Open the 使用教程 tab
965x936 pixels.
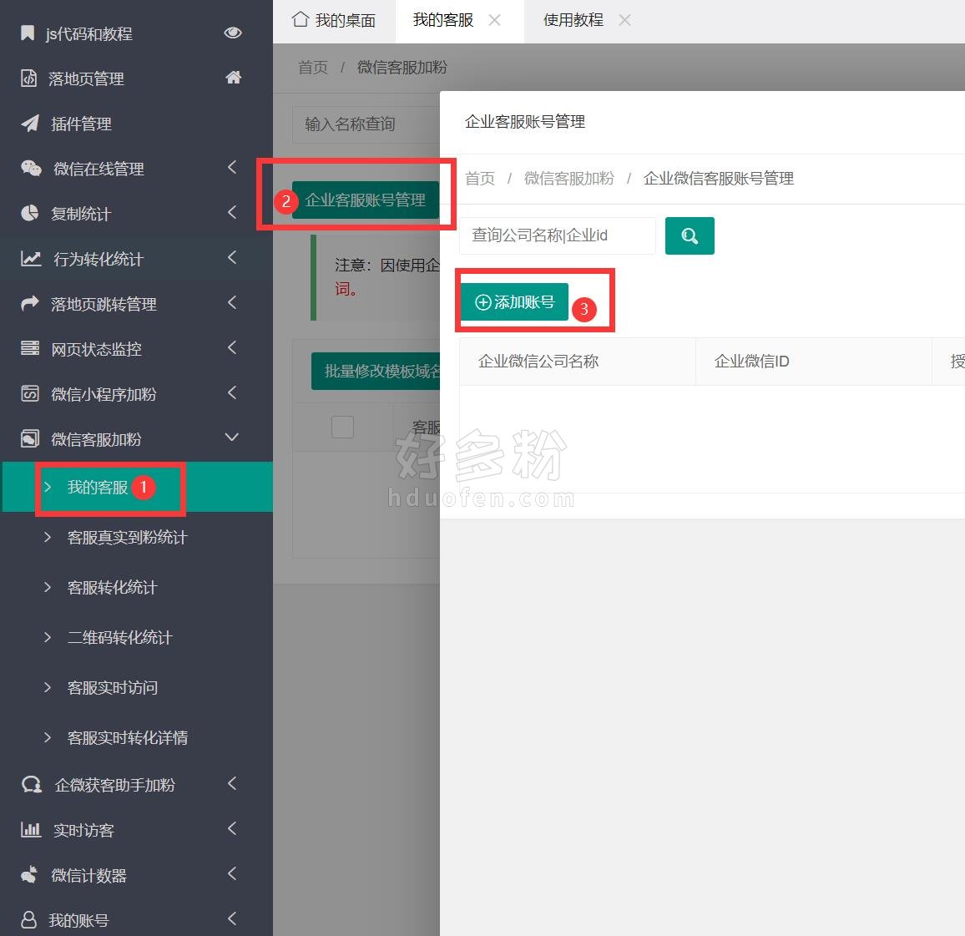pyautogui.click(x=573, y=20)
